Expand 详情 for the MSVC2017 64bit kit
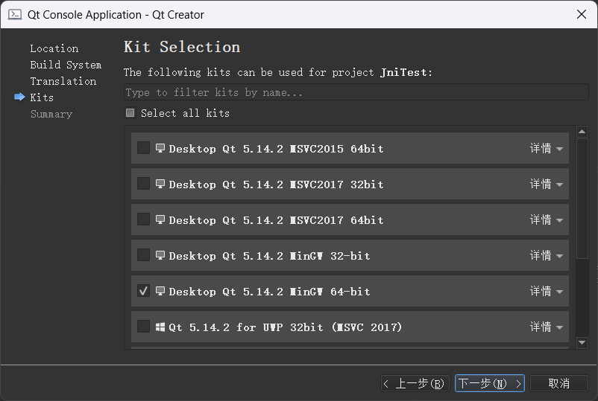This screenshot has width=598, height=401. (x=546, y=220)
